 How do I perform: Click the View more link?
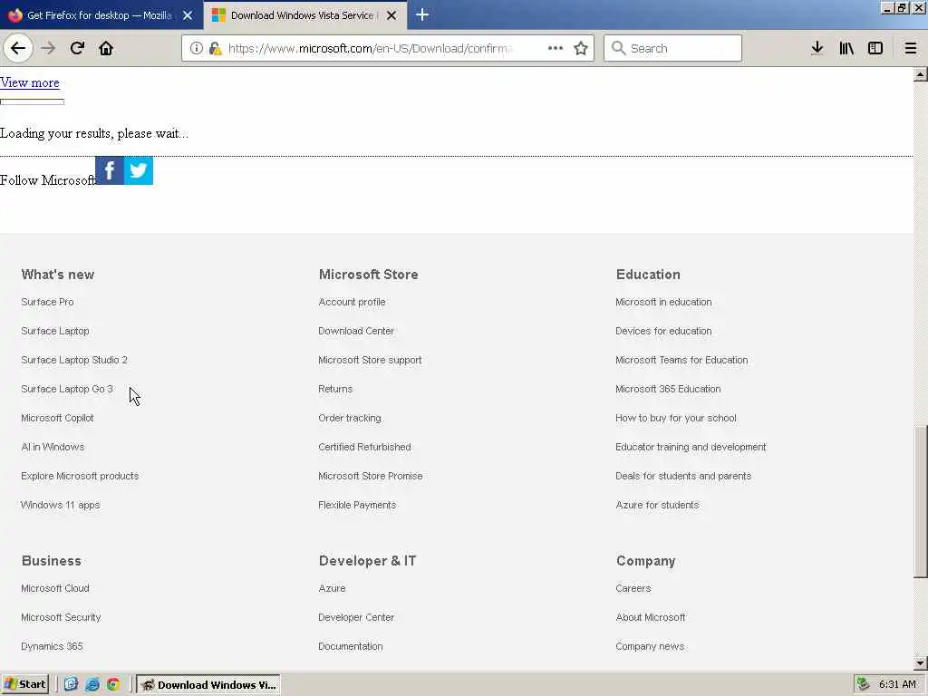click(x=30, y=82)
